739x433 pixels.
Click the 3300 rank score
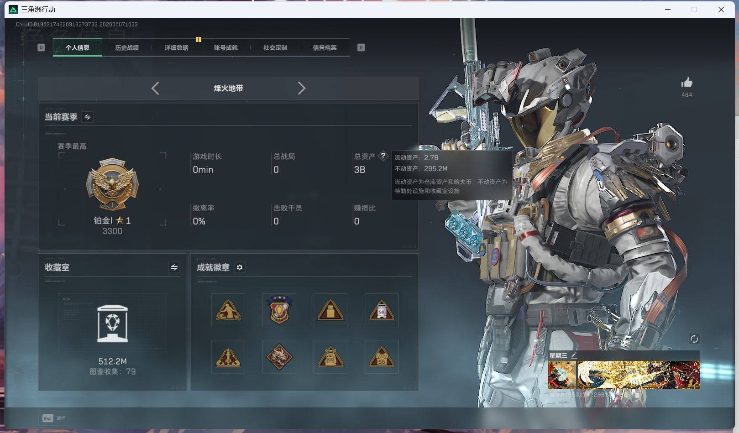click(112, 231)
